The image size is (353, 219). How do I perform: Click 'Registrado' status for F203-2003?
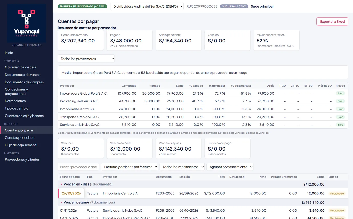click(x=337, y=193)
